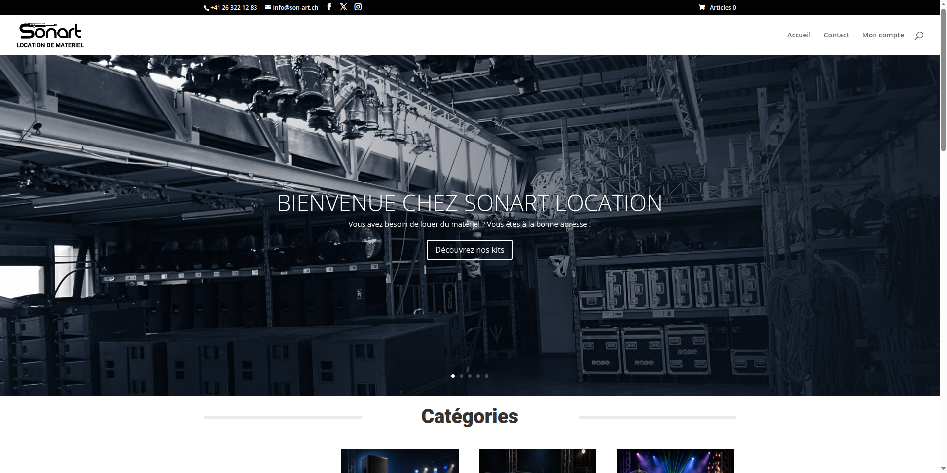Click the shopping cart icon

pos(702,7)
